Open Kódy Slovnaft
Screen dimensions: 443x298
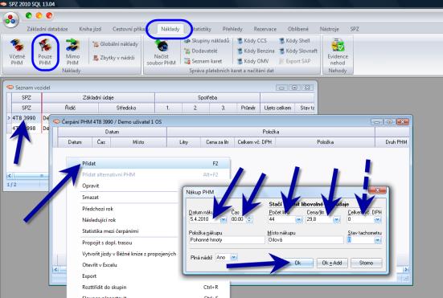click(298, 51)
